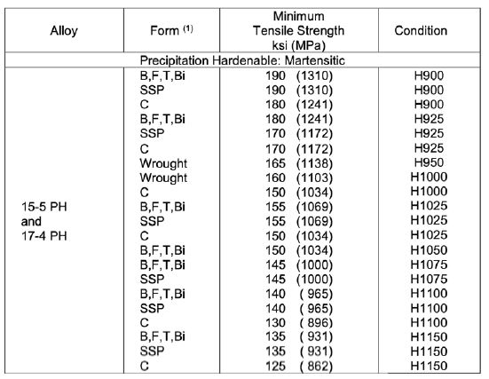Click the 180 (1241) value beside H925
The image size is (489, 379).
[x=299, y=119]
